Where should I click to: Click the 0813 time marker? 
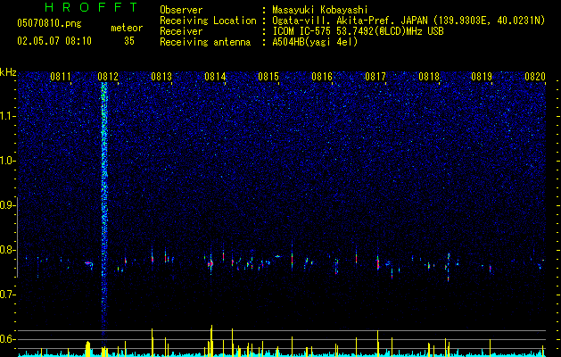(161, 77)
